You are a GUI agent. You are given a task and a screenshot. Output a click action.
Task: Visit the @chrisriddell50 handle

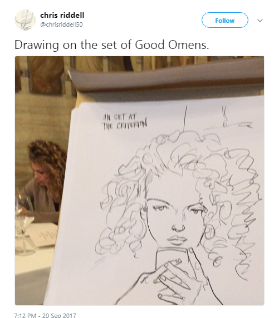pos(61,24)
